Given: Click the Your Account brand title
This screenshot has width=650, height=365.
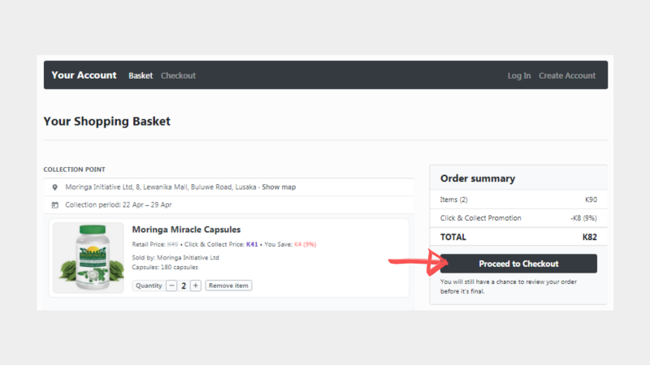Looking at the screenshot, I should (84, 75).
